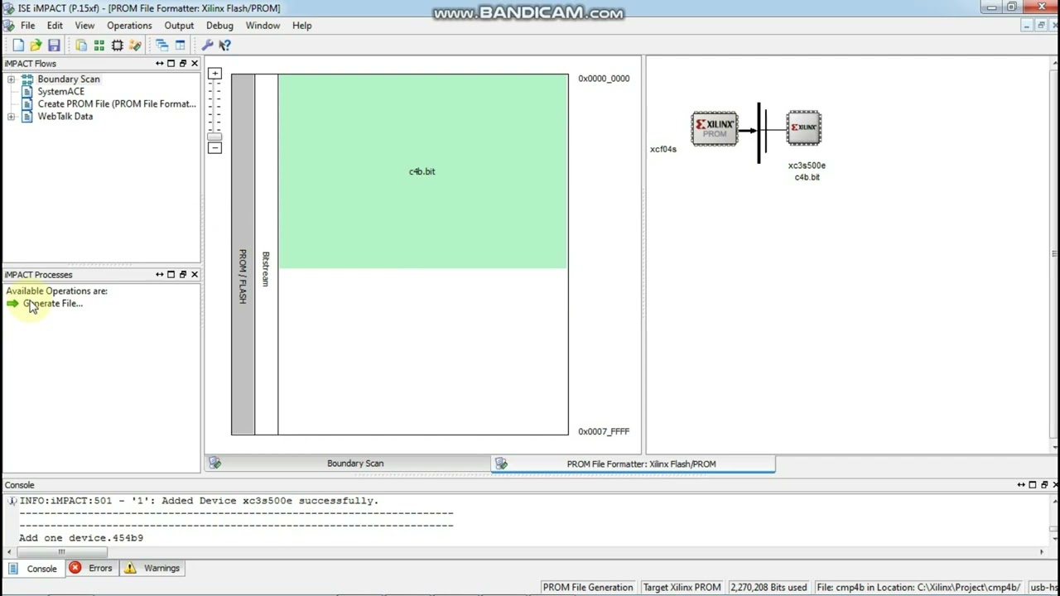Click Generate File... operation
Screen dimensions: 1060x596
pos(53,304)
